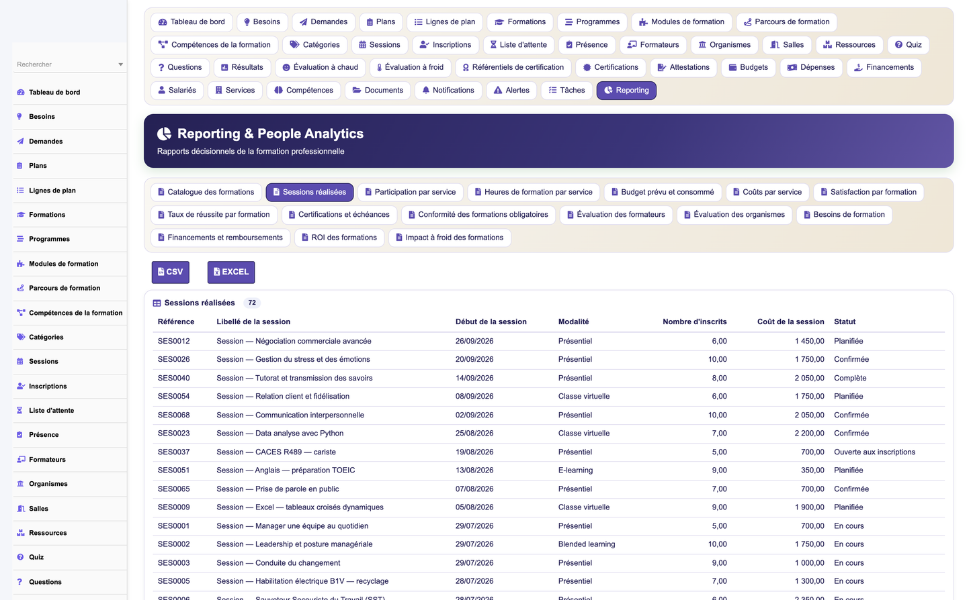
Task: Click the 'E-learning' modality cell
Action: click(x=576, y=470)
